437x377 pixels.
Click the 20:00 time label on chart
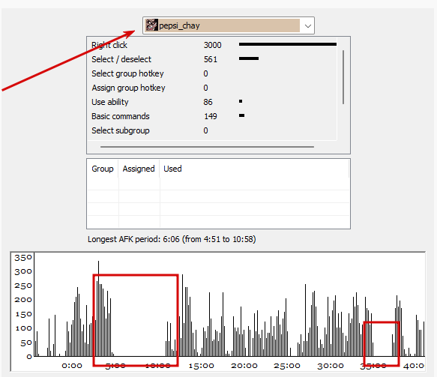tap(244, 366)
